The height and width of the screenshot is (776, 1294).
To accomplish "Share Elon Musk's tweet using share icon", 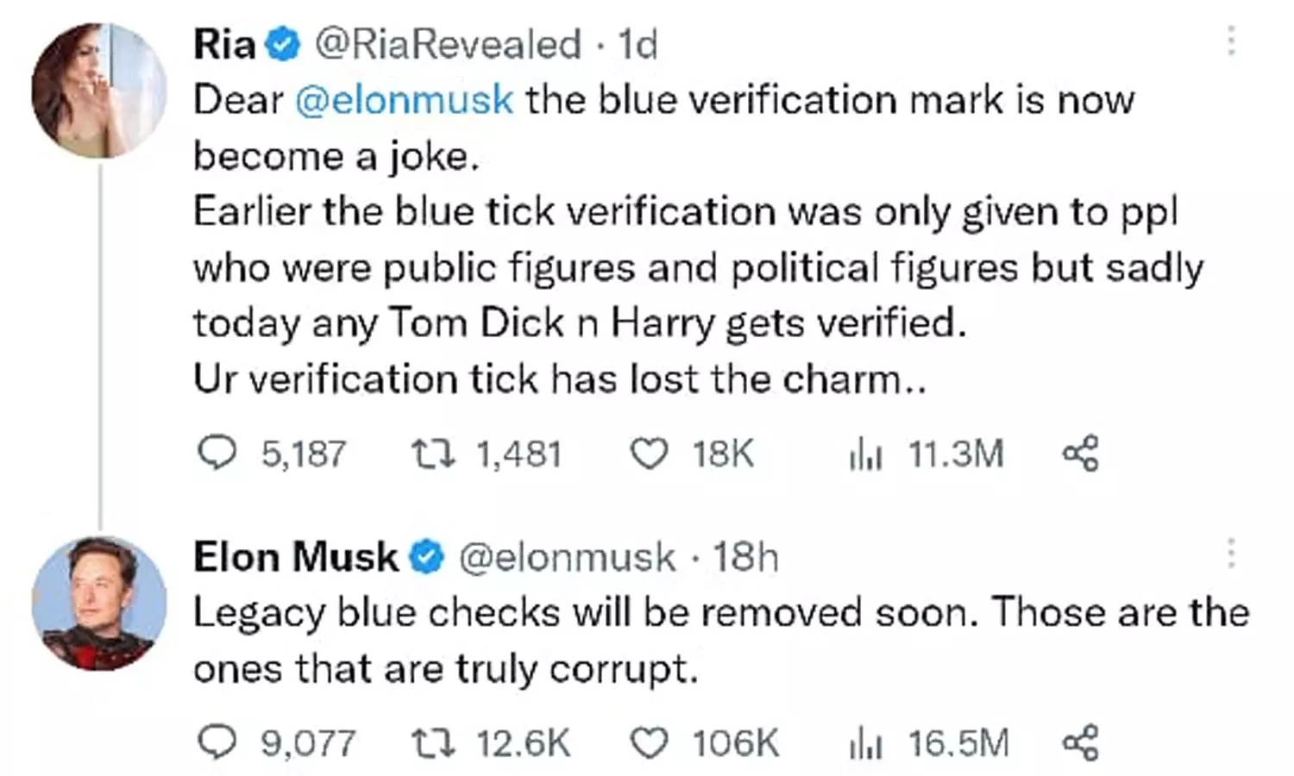I will [x=1081, y=742].
